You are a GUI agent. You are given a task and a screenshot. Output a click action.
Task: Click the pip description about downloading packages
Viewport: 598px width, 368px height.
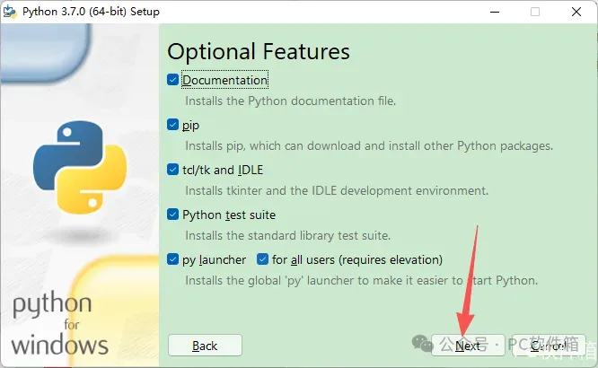pyautogui.click(x=369, y=145)
